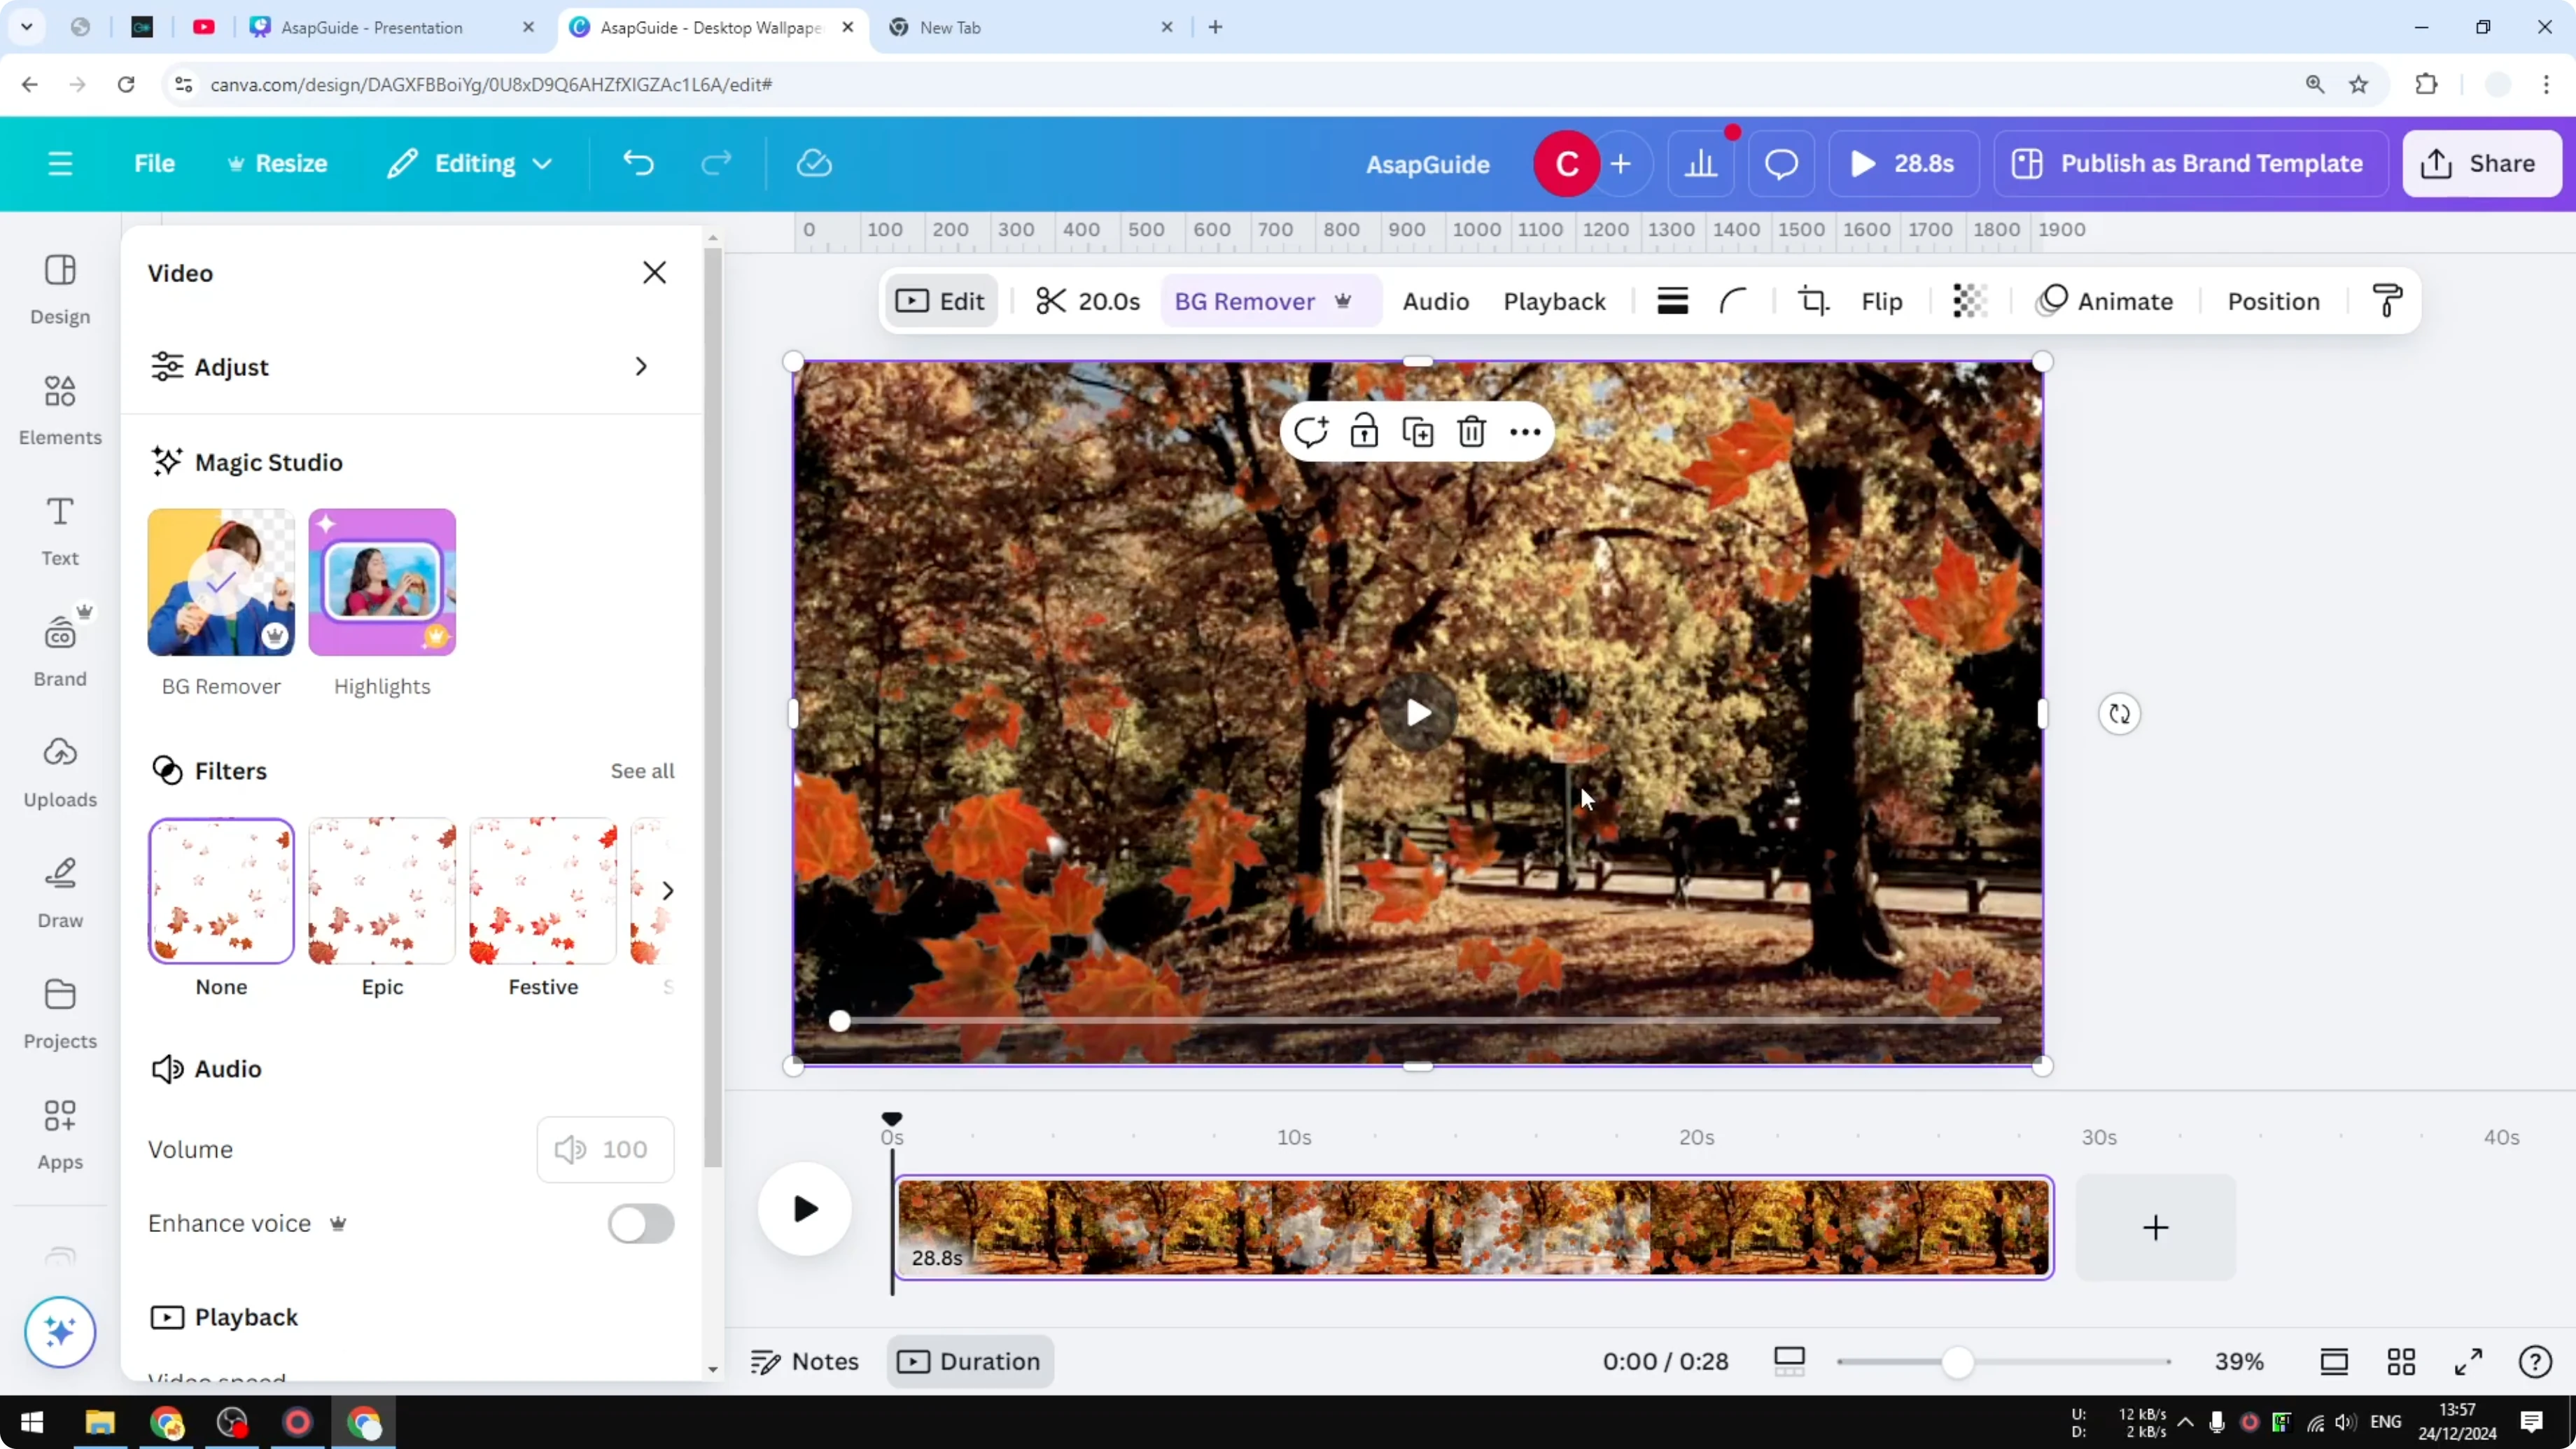Screen dimensions: 2576x1449
Task: Open the BG Remover dropdown chevron
Action: pos(1344,301)
